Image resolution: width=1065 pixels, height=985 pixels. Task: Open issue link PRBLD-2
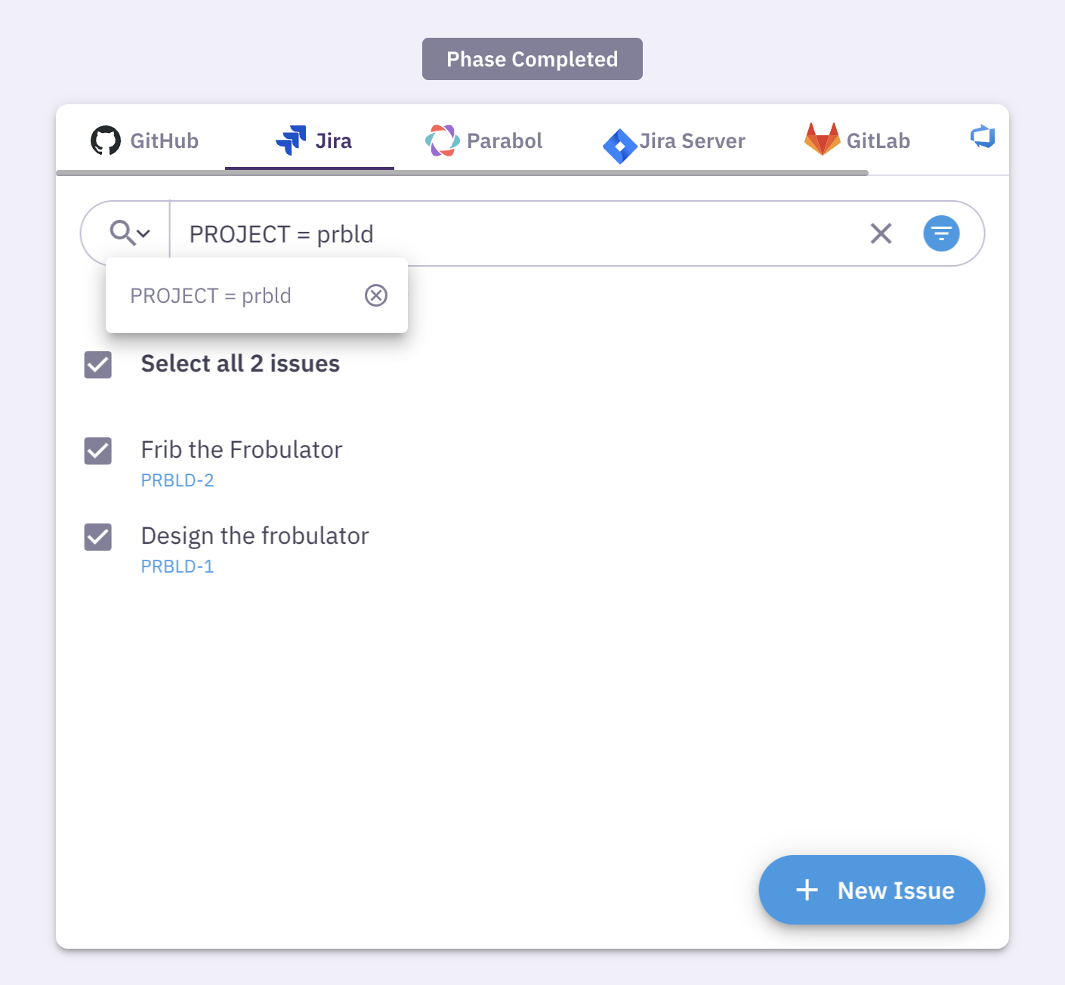tap(177, 480)
